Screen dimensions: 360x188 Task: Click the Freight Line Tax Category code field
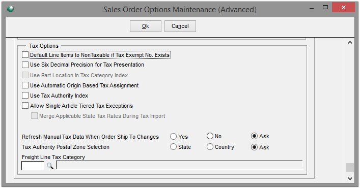coord(33,166)
